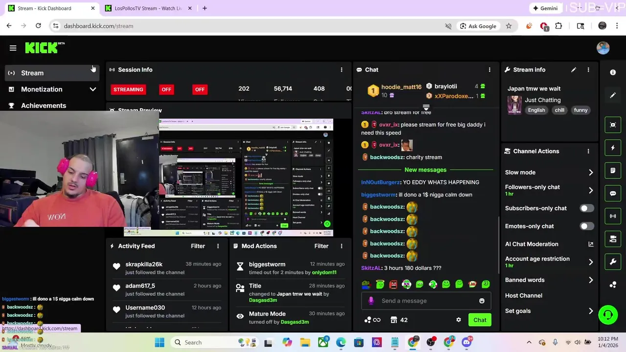Expand the Banned words arrow
The width and height of the screenshot is (626, 352).
click(x=591, y=280)
